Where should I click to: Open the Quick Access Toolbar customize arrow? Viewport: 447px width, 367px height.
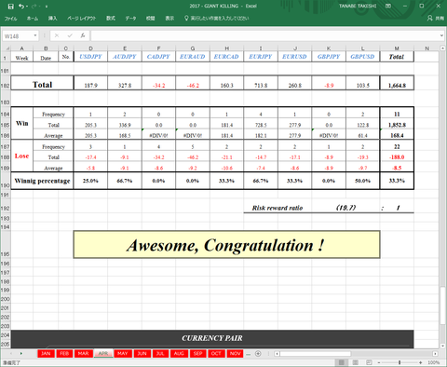[47, 7]
